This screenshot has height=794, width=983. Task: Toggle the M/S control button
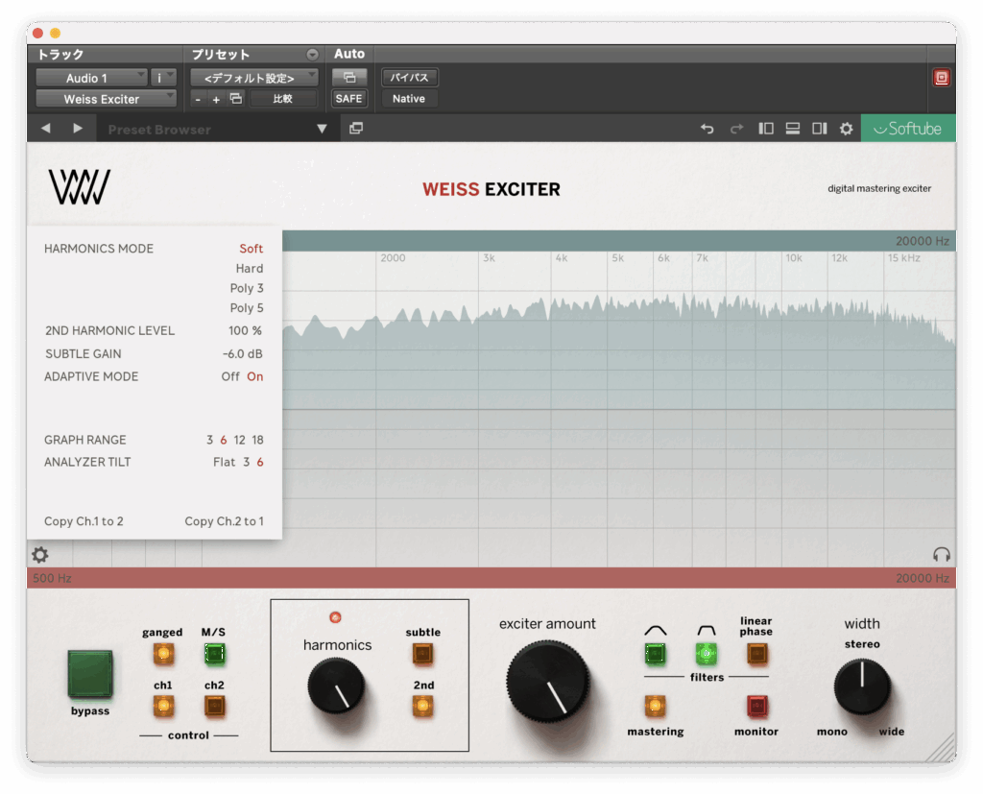coord(214,654)
